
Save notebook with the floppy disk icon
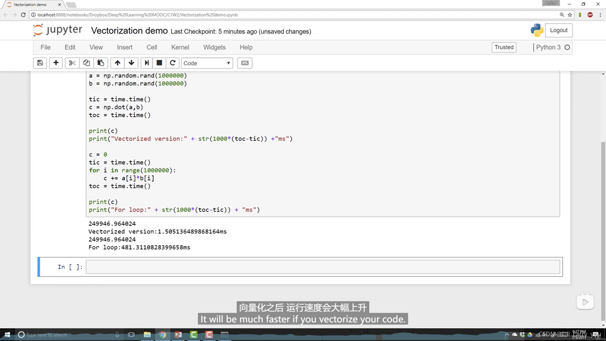(40, 63)
